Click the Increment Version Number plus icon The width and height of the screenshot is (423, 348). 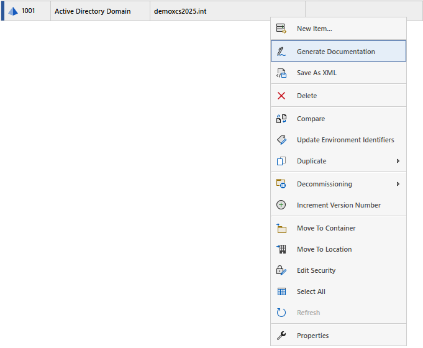[281, 205]
